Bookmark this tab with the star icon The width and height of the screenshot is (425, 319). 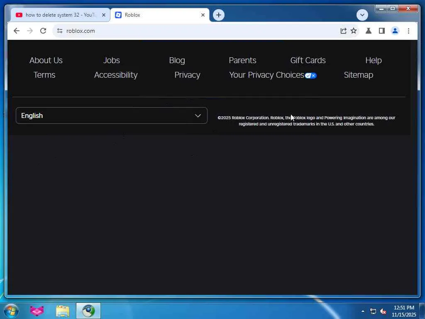[x=354, y=31]
